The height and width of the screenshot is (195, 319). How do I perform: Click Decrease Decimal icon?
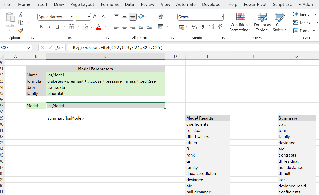click(220, 27)
